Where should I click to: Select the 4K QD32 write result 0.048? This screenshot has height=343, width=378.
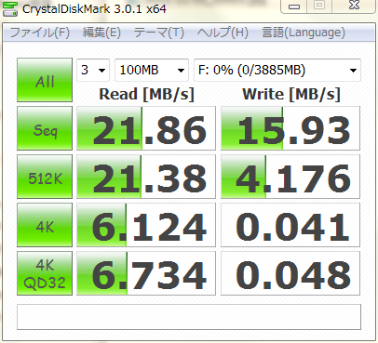click(290, 273)
